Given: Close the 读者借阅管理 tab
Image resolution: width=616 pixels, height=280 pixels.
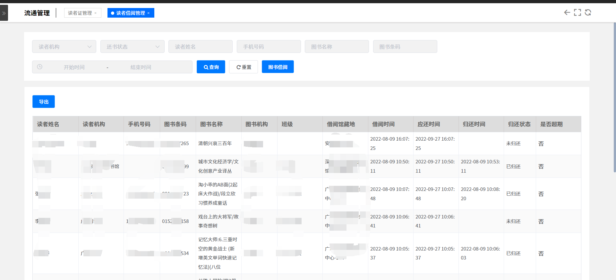Looking at the screenshot, I should tap(149, 13).
